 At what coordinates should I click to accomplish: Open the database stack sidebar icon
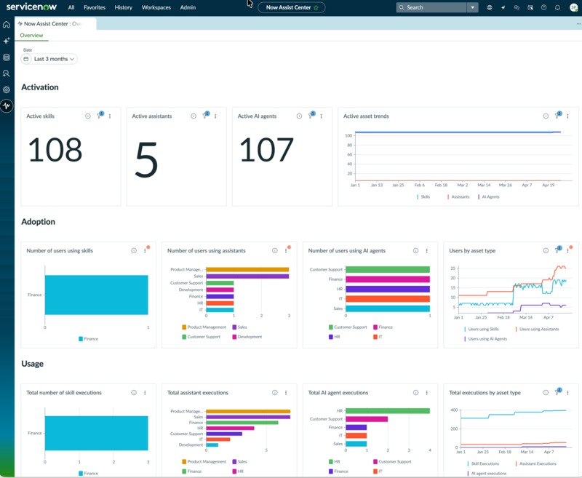(7, 57)
